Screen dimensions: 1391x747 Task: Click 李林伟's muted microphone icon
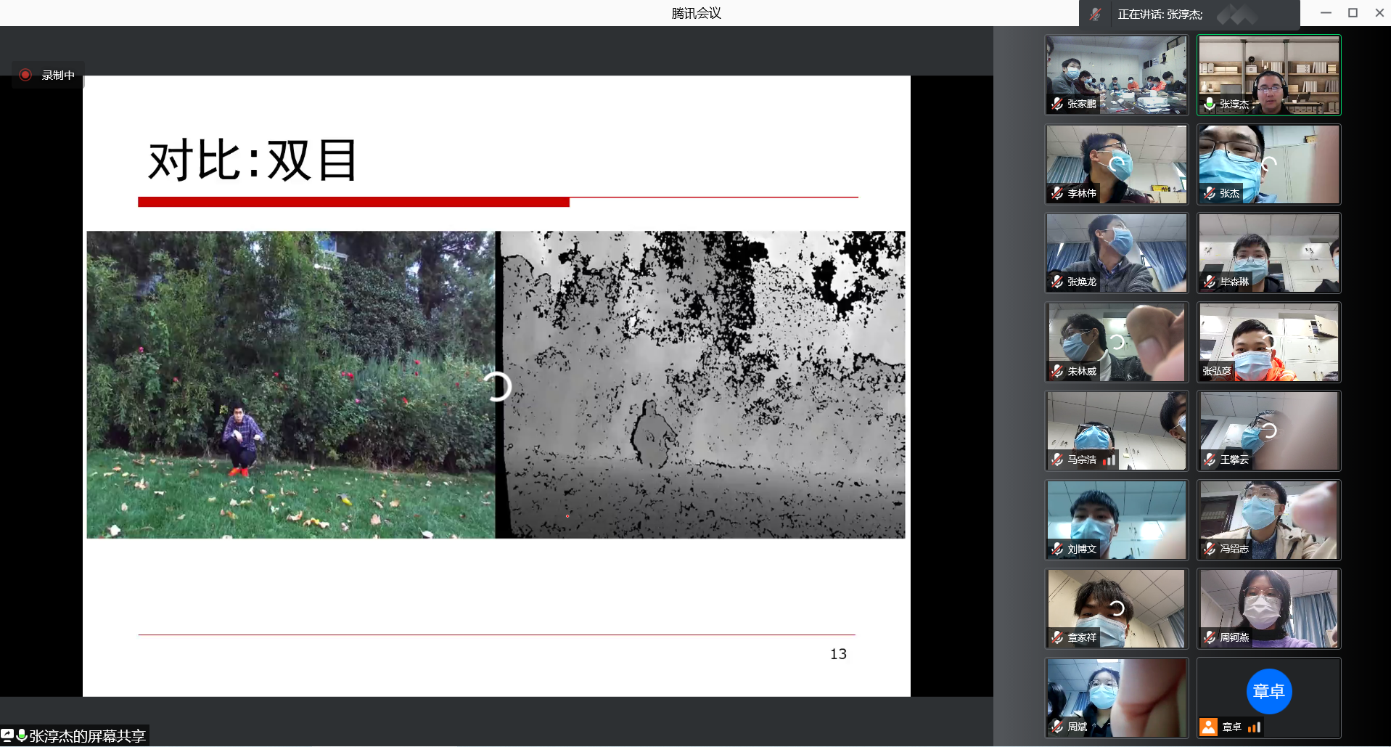pos(1057,193)
